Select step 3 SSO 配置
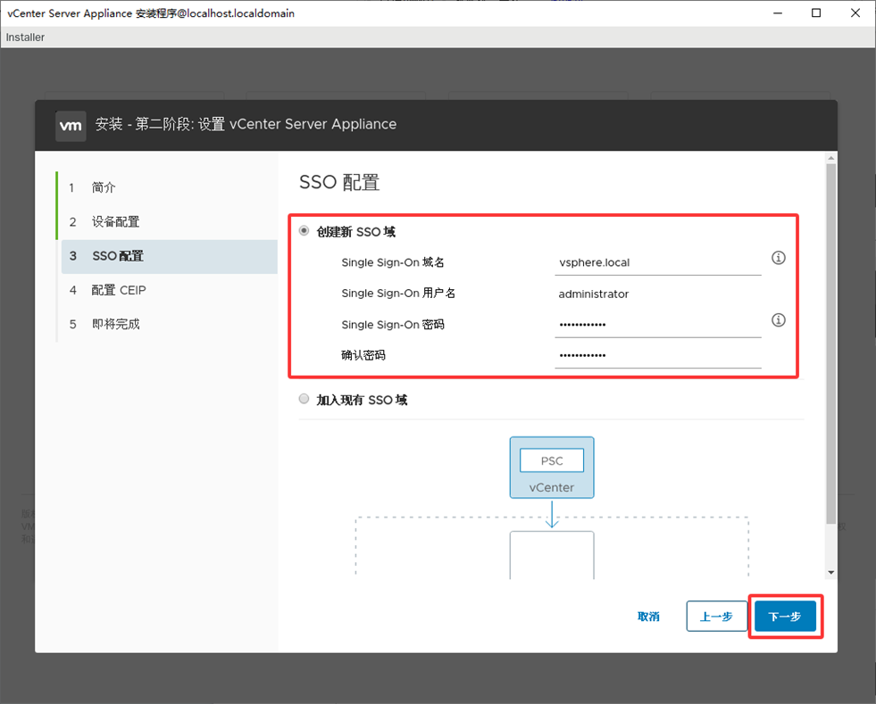Screen dimensions: 876x704 click(x=117, y=256)
